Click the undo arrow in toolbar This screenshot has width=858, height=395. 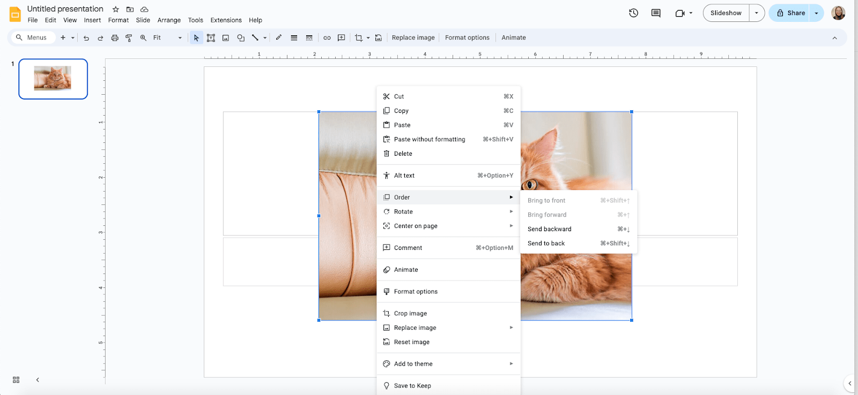coord(86,38)
